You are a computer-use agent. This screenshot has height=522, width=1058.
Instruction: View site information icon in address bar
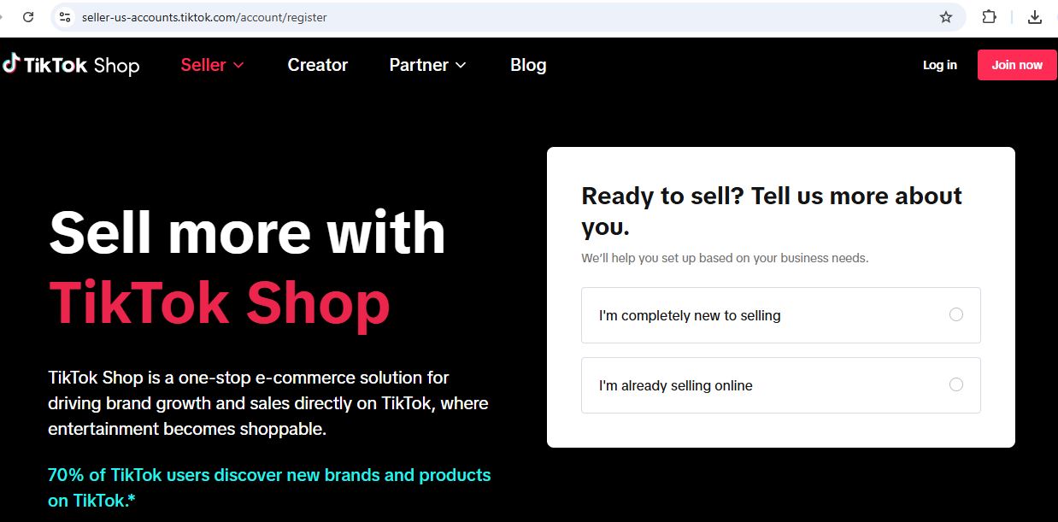coord(65,17)
